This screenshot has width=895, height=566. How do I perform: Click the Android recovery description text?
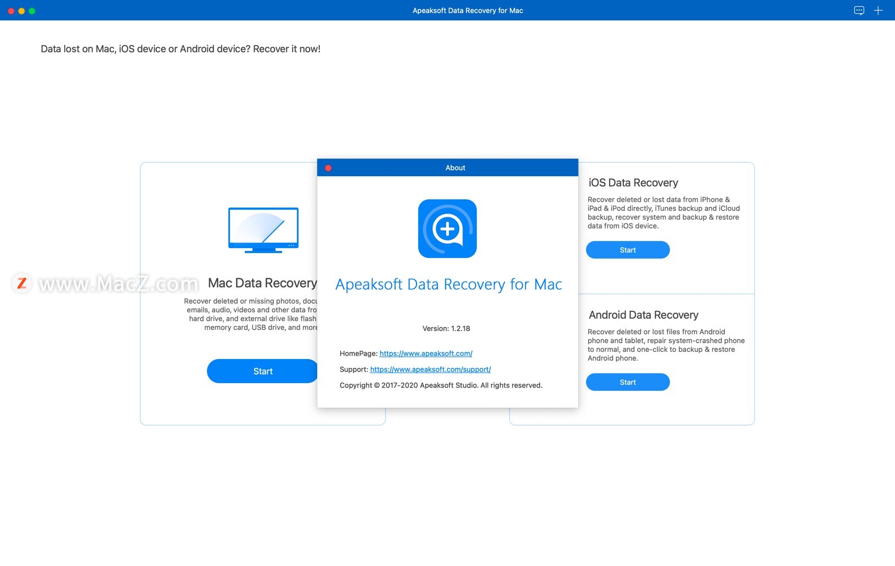coord(666,345)
